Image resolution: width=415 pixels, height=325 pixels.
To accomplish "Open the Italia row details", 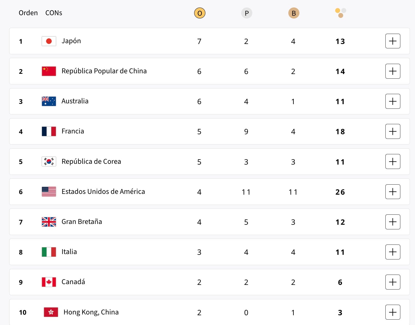I will (393, 252).
